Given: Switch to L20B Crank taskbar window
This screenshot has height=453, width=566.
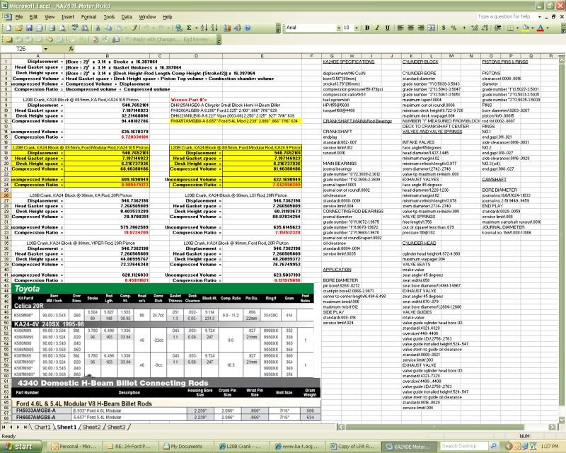Looking at the screenshot, I should (x=241, y=447).
